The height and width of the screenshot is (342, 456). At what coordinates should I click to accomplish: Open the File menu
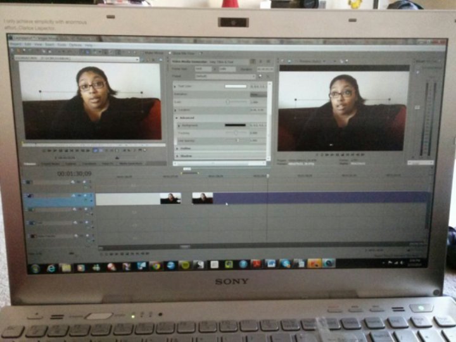16,44
